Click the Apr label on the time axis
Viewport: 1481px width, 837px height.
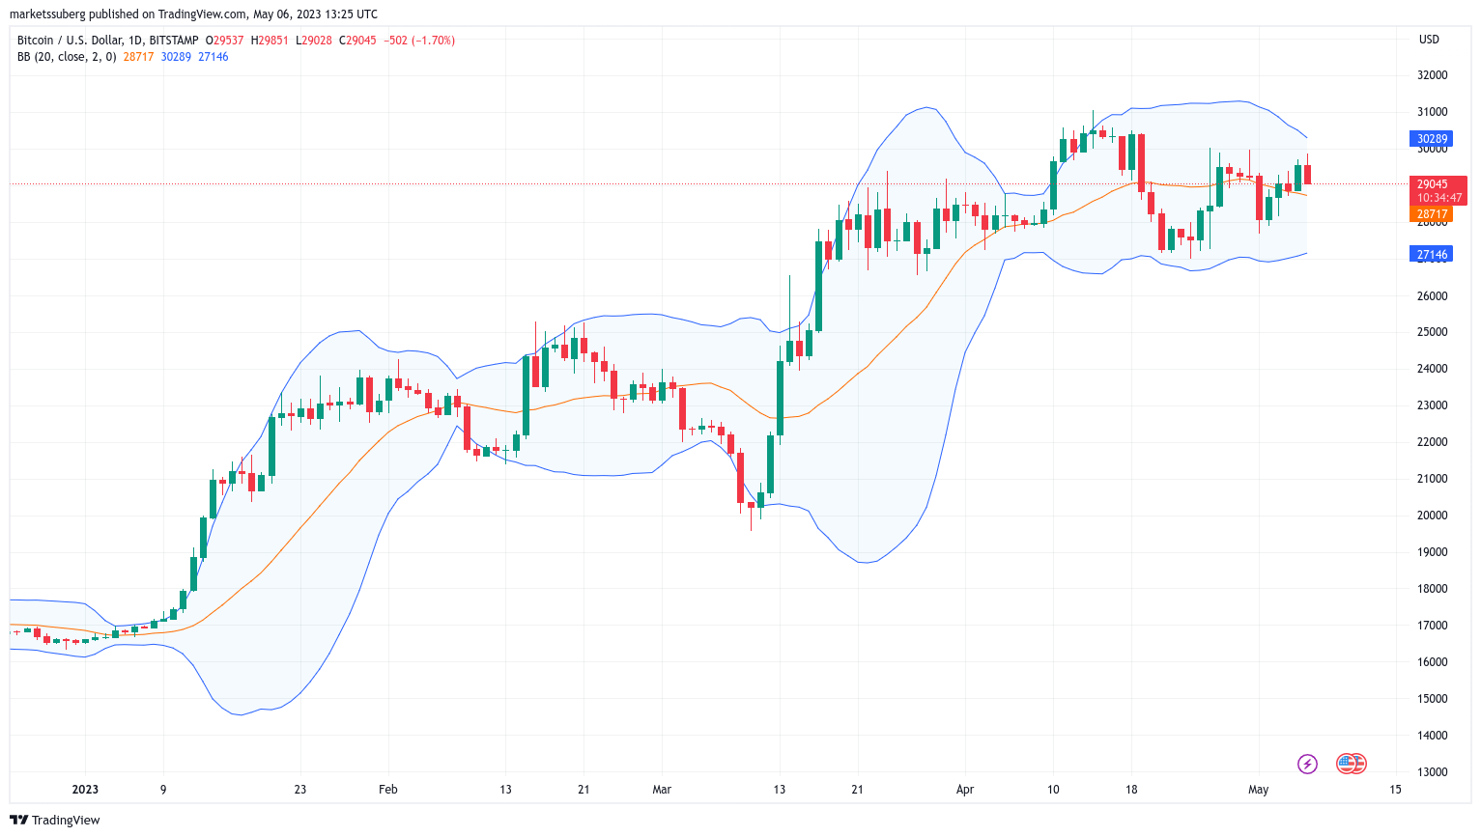965,790
